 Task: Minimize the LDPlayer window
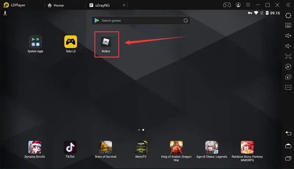pos(258,5)
